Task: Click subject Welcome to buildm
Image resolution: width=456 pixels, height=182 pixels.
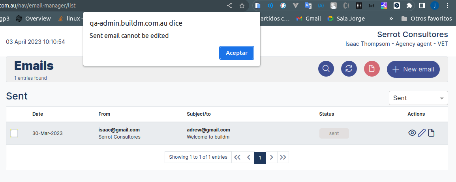Action: pos(208,137)
